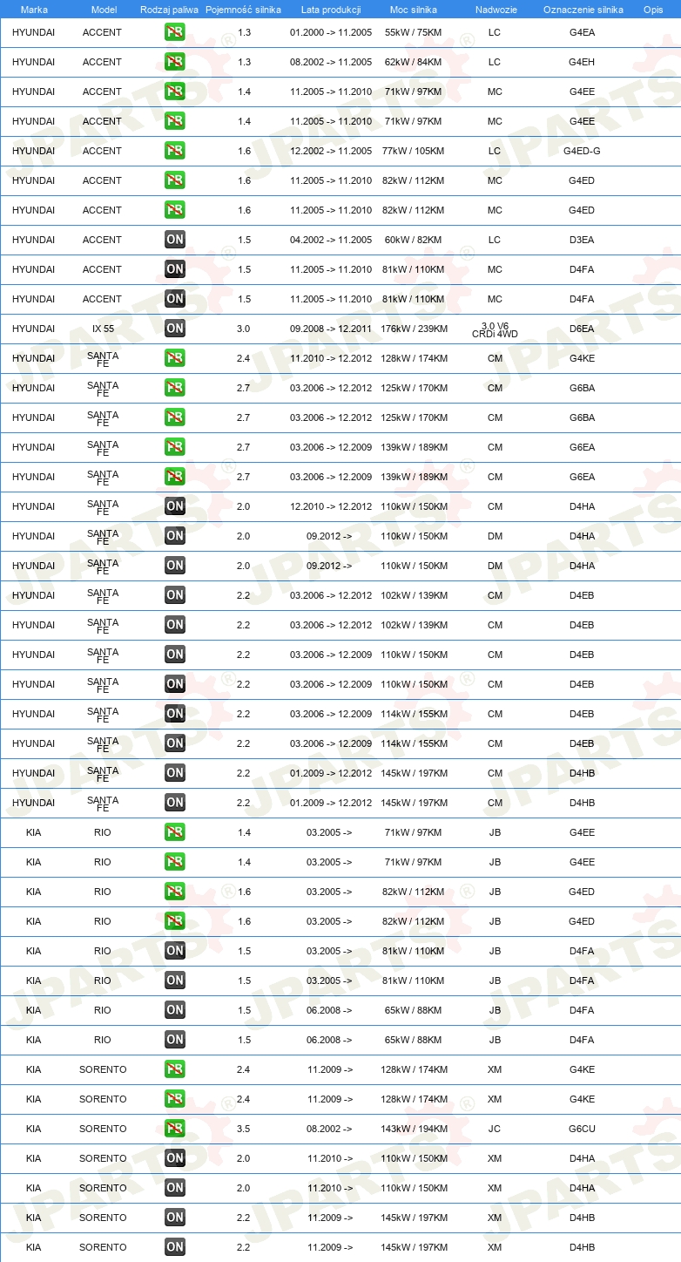Select the date range 11.2010 -> 12.2012
This screenshot has height=1262, width=681.
coord(331,358)
